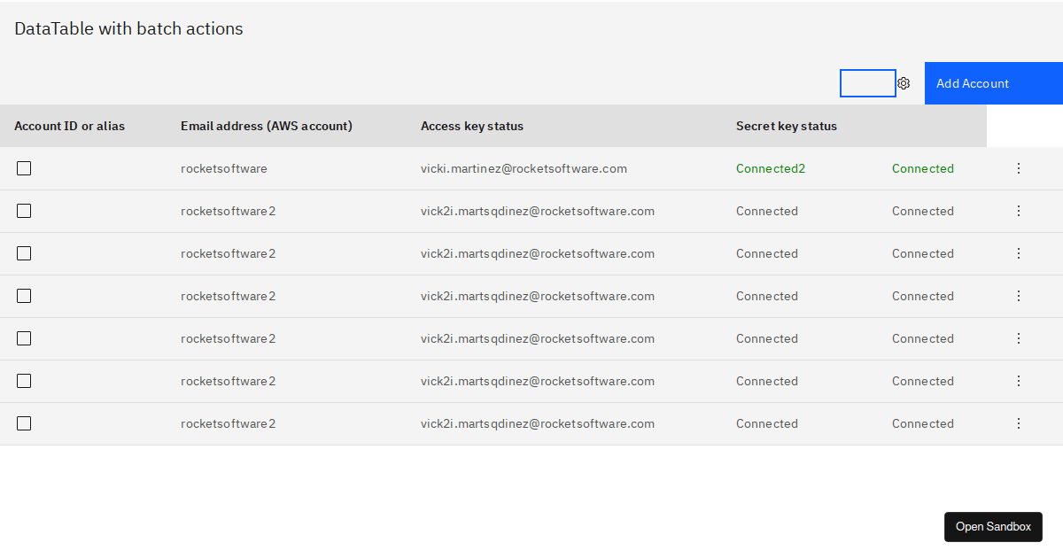
Task: Select the checkbox for the first rocketsoftware row
Action: 24,168
